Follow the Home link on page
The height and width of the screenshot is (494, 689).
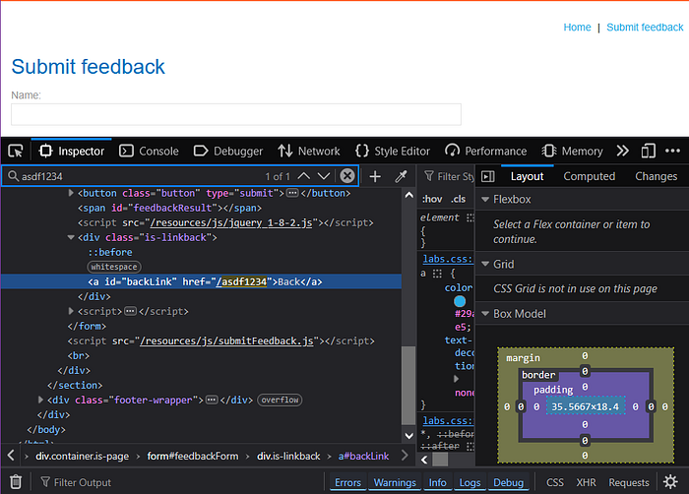(x=577, y=28)
